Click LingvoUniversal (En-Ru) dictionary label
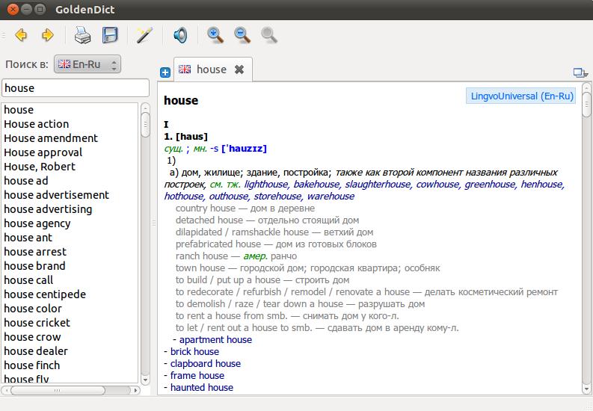This screenshot has width=593, height=411. pyautogui.click(x=520, y=96)
